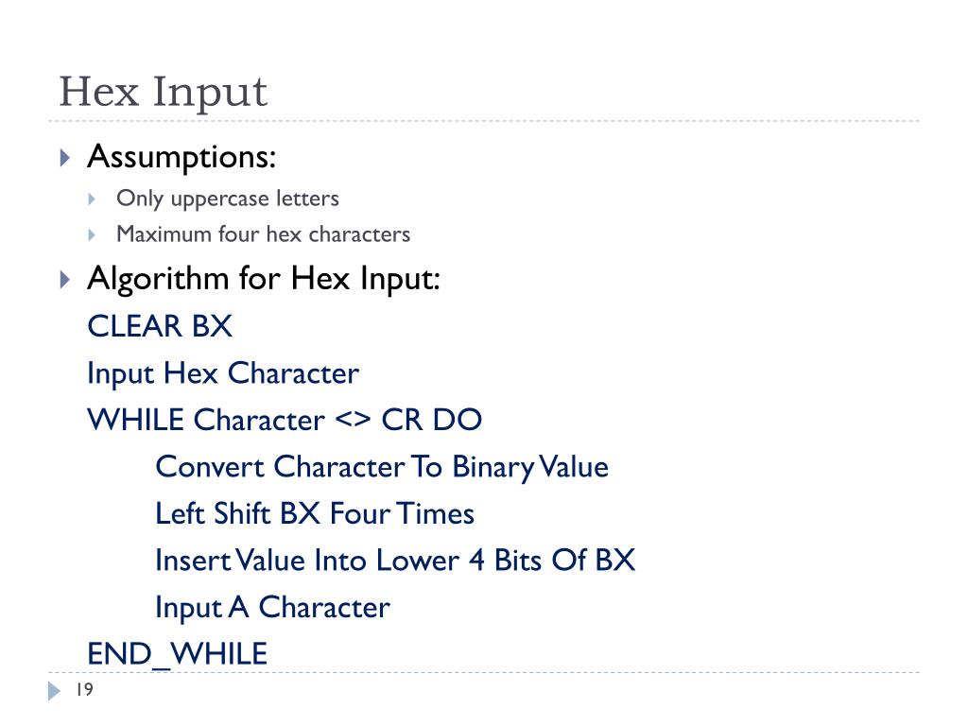Select the Maximum four hex characters line
Viewport: 968px width, 726px height.
click(264, 234)
